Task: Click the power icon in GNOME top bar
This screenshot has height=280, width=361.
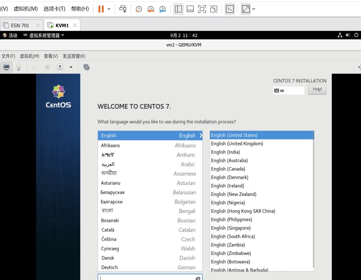Action: pyautogui.click(x=356, y=35)
